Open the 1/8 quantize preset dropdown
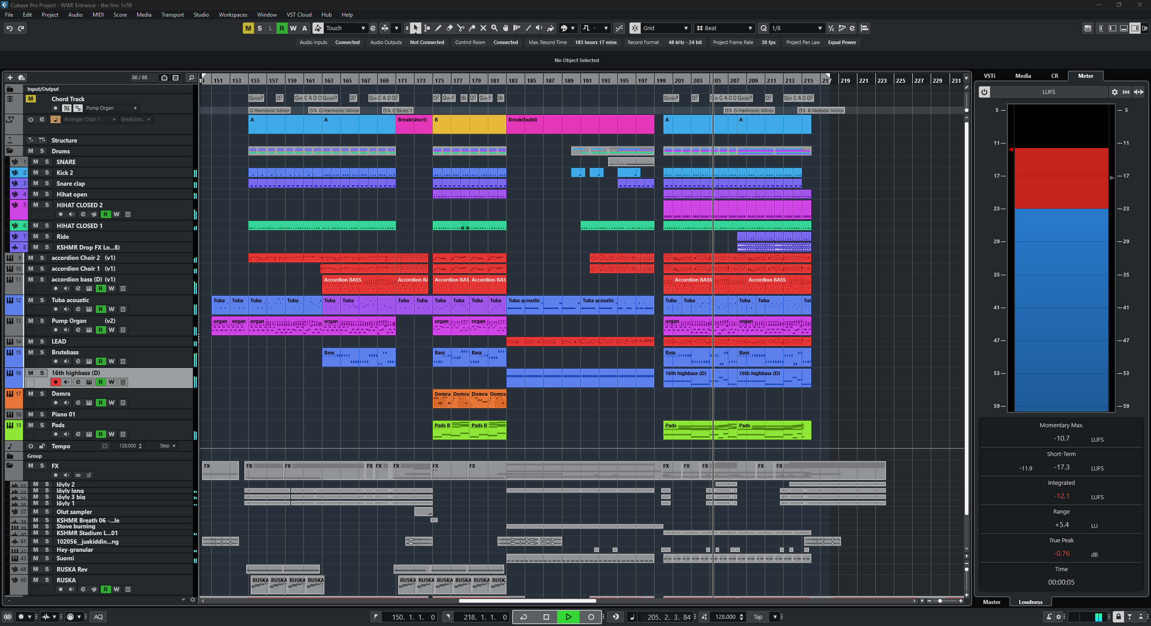This screenshot has width=1151, height=626. coord(820,28)
